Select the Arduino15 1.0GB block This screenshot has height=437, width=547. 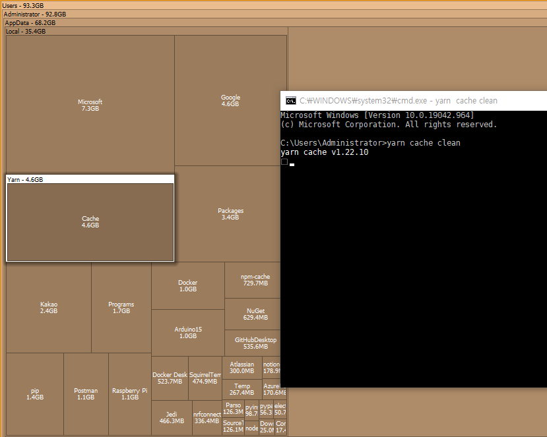tap(187, 332)
